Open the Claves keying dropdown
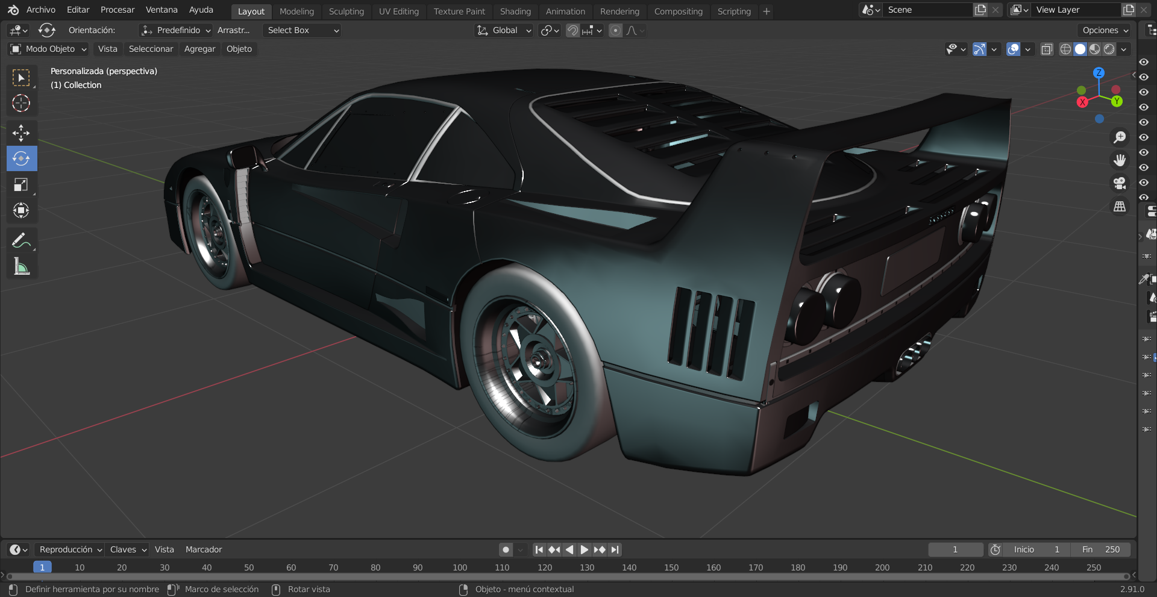The width and height of the screenshot is (1157, 597). tap(127, 549)
